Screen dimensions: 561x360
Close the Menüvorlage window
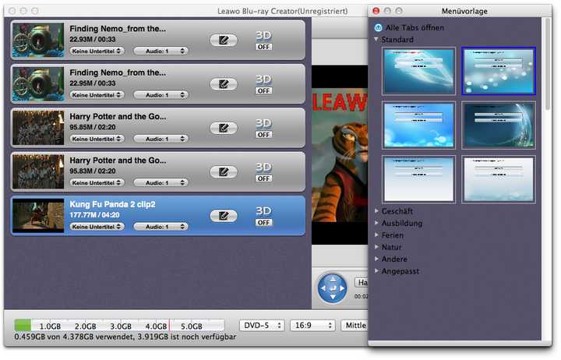(376, 11)
